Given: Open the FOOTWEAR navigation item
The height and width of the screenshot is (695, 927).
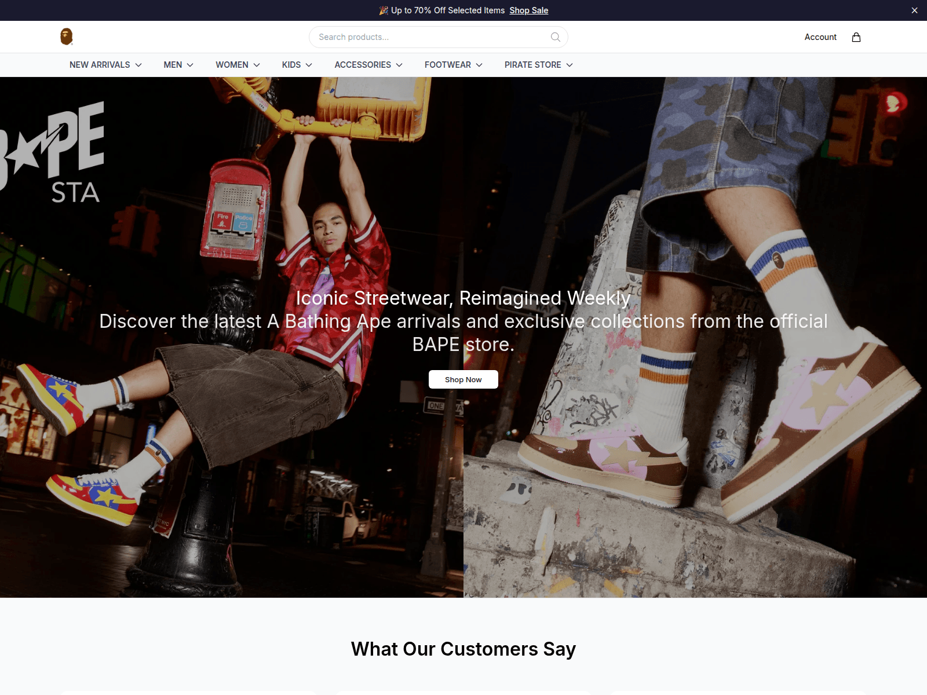Looking at the screenshot, I should (448, 65).
